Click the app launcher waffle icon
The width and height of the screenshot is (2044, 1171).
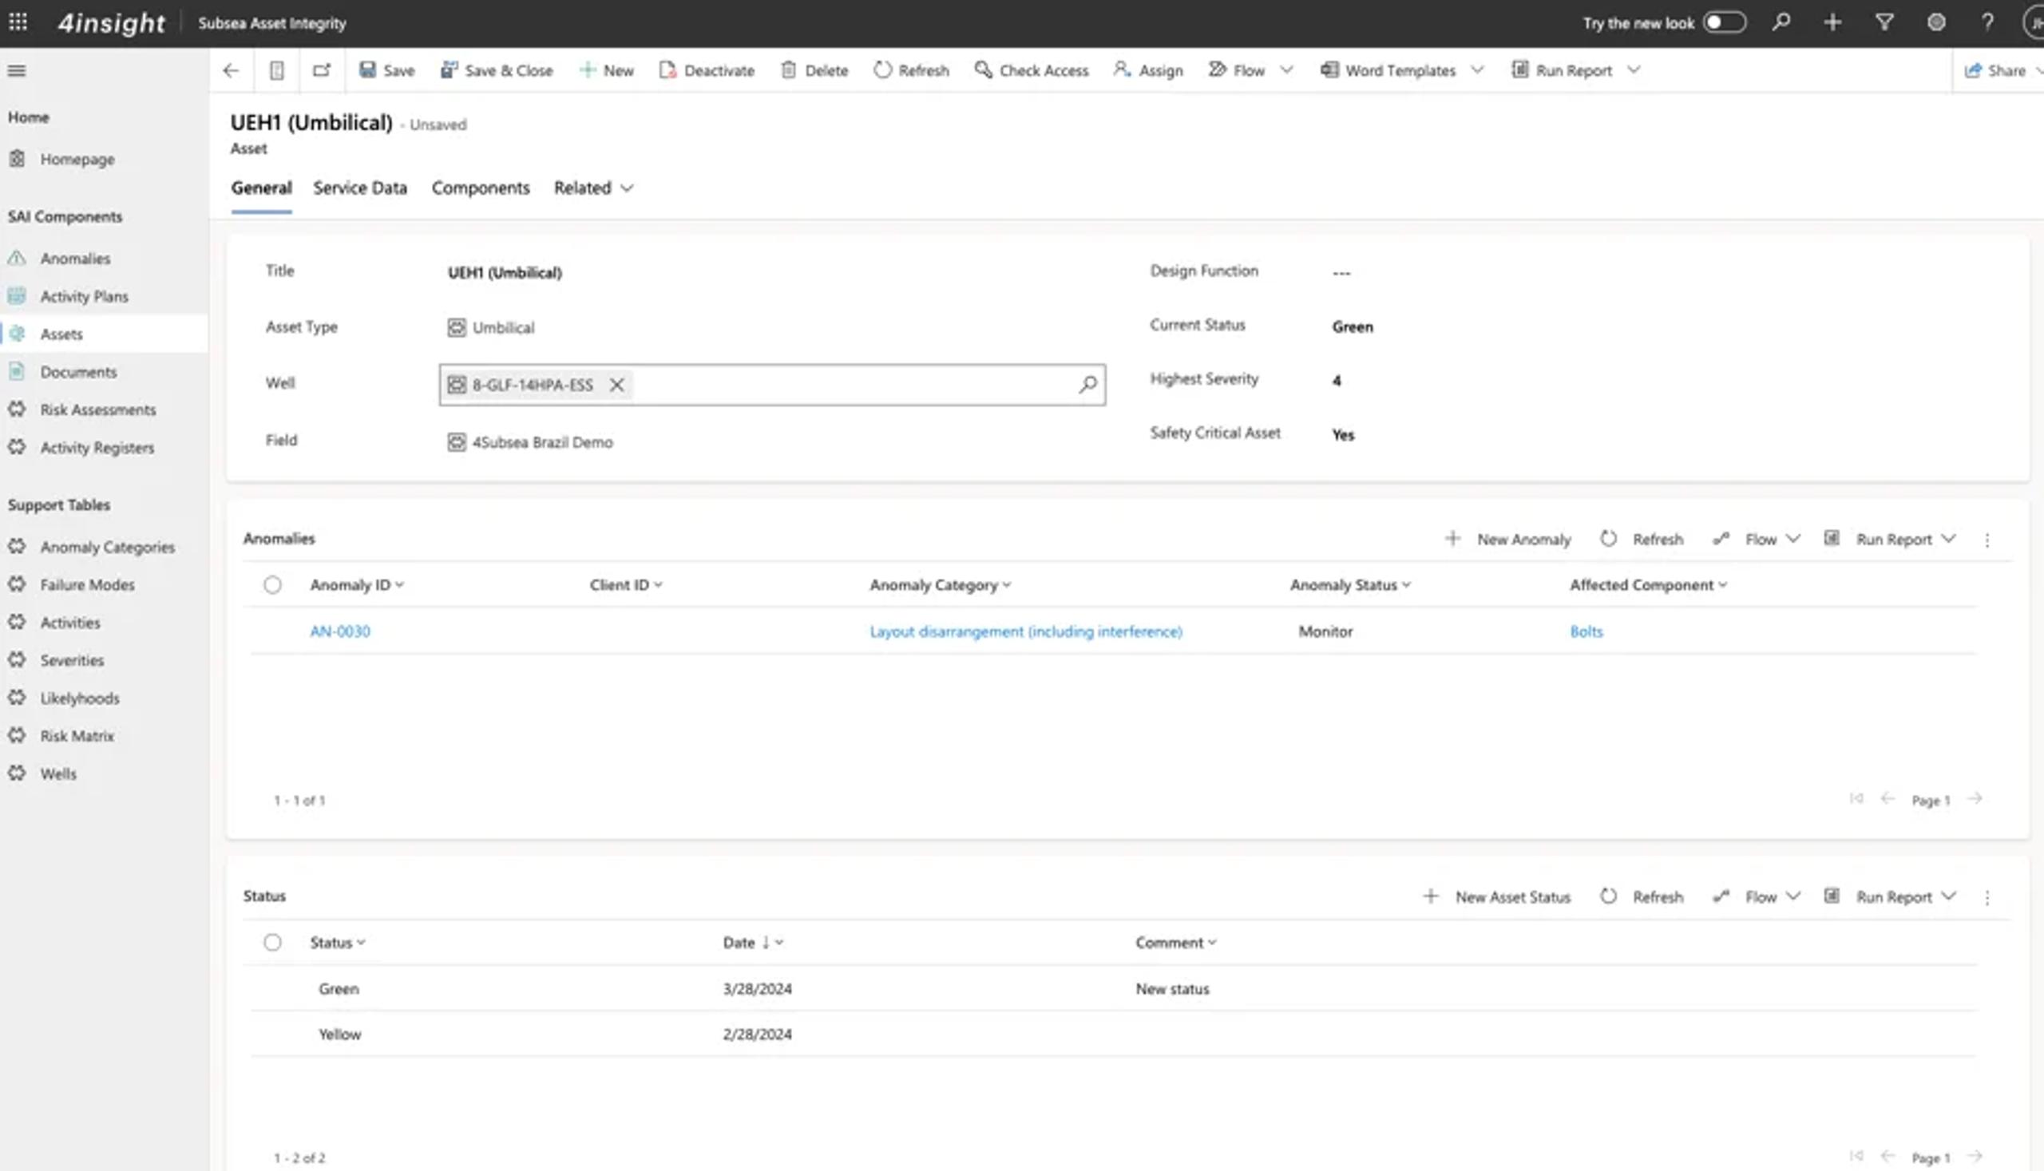pos(18,22)
